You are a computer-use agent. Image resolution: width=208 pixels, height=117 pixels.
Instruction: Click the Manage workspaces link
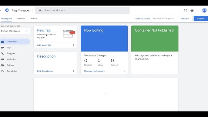click(x=94, y=71)
